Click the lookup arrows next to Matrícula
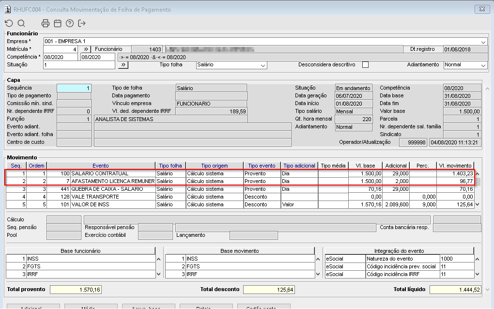The image size is (494, 309). point(84,49)
